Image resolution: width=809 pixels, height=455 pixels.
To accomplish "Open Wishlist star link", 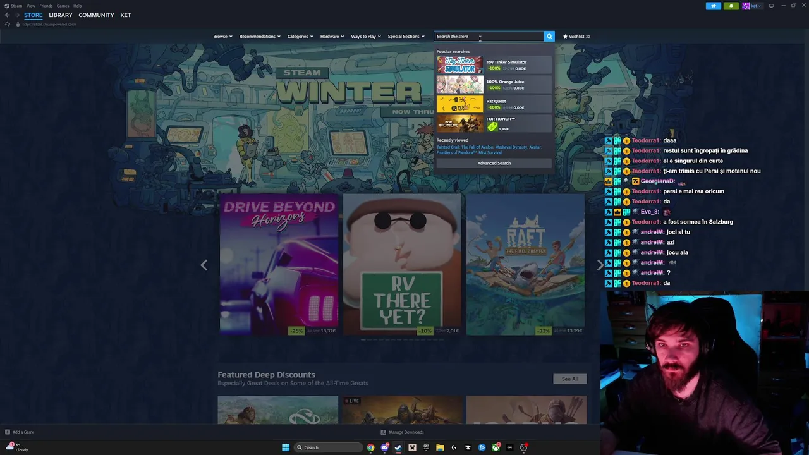I will [x=576, y=36].
